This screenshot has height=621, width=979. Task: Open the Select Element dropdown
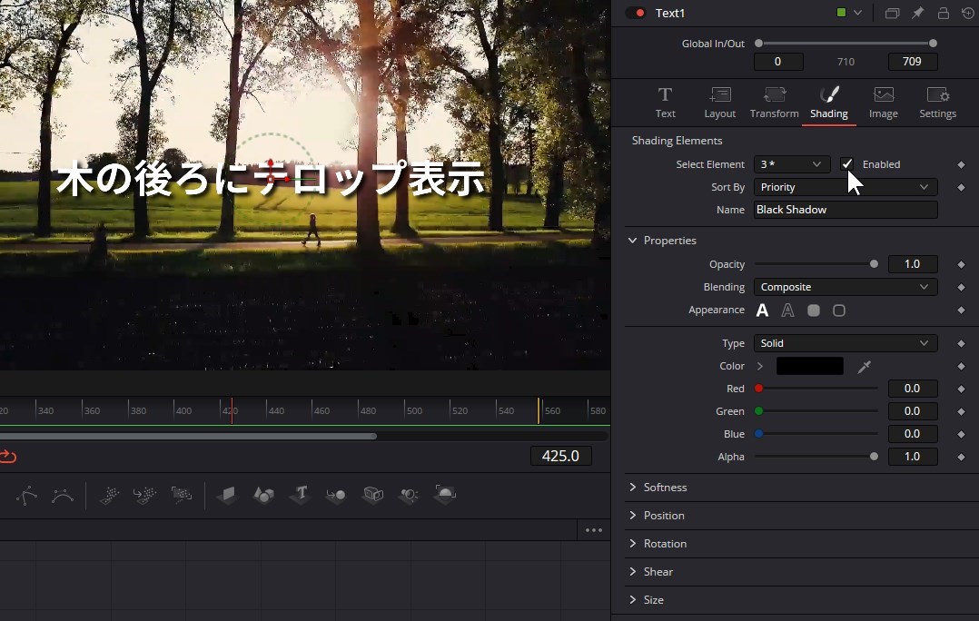(x=792, y=164)
